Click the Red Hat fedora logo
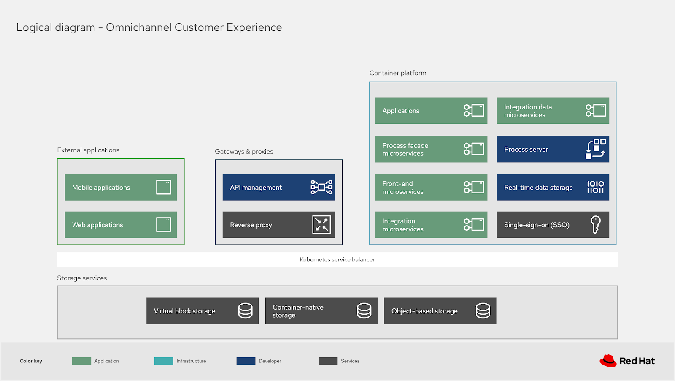 pos(609,360)
